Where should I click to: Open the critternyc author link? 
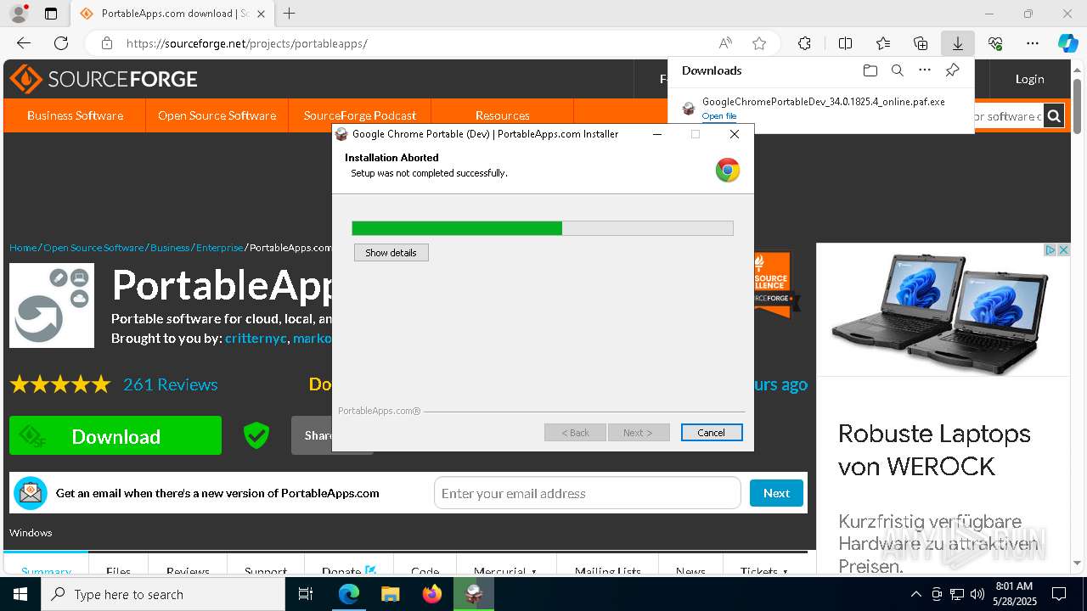256,339
